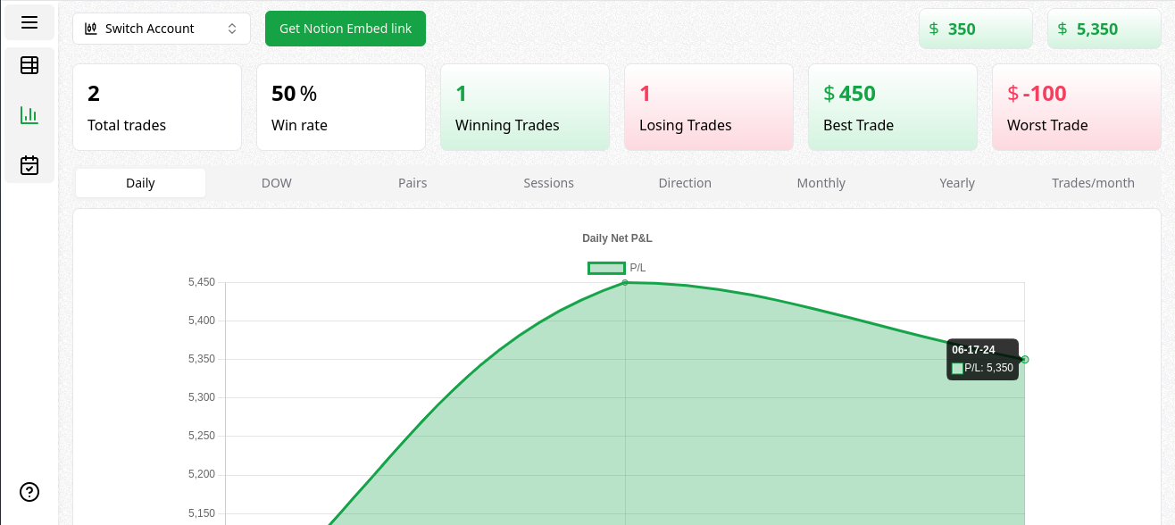The image size is (1175, 525).
Task: Click the $ 350 balance badge
Action: pos(976,29)
